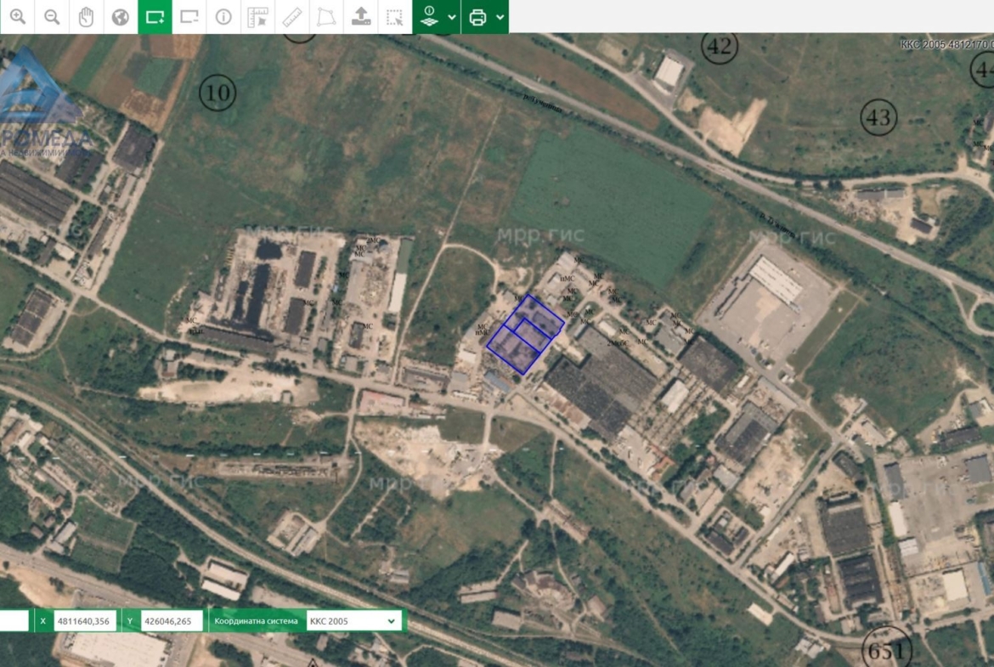Select the area measurement ruler tool

point(257,17)
